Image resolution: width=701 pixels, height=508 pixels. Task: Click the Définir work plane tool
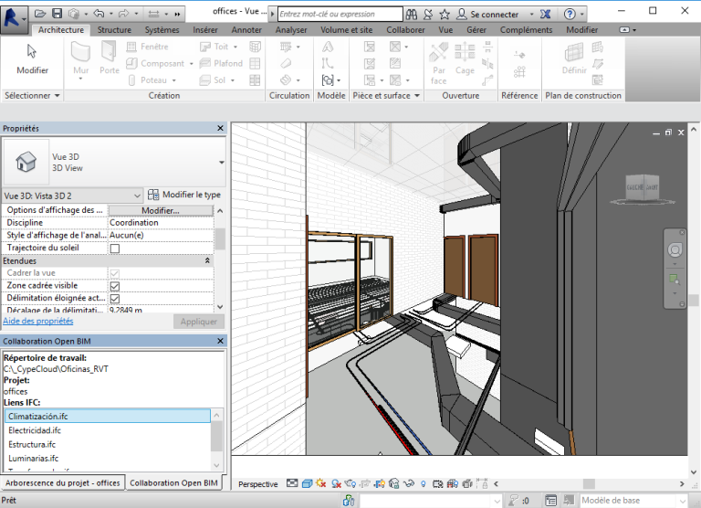click(574, 58)
